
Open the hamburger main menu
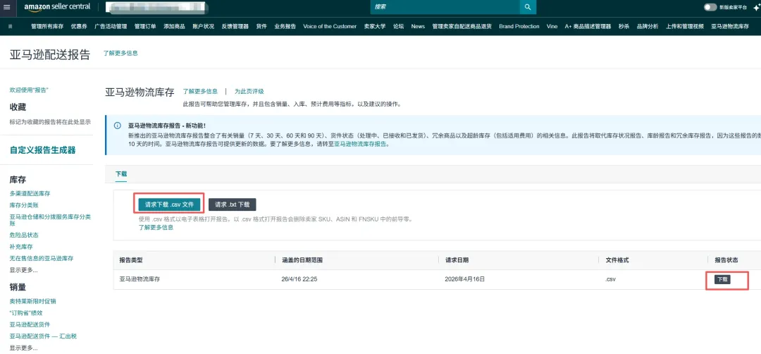pyautogui.click(x=6, y=7)
